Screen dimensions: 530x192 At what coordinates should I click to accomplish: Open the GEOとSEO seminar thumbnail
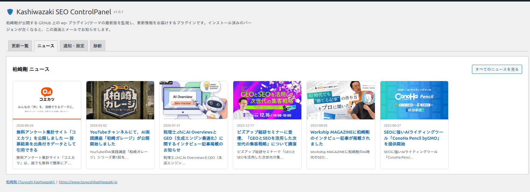click(267, 100)
